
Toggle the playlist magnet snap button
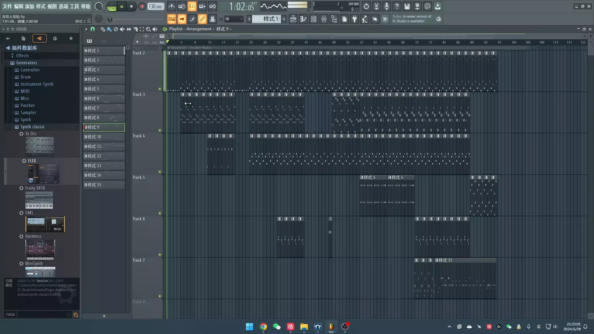pos(93,29)
